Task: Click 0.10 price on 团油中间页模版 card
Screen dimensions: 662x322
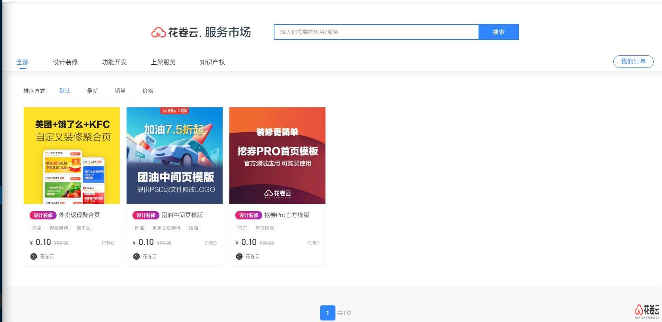Action: click(146, 242)
